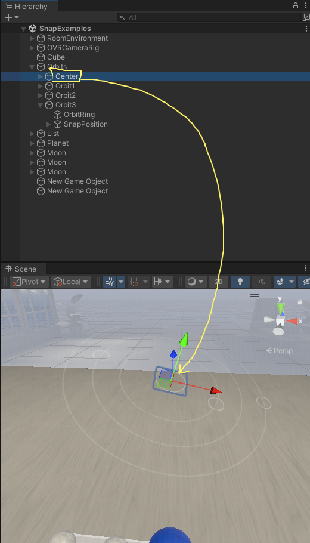The height and width of the screenshot is (543, 310).
Task: Toggle scene lighting with the lightbulb button
Action: pos(240,282)
